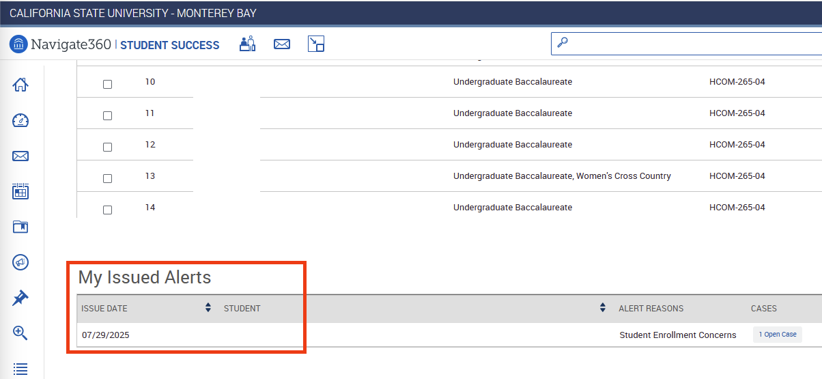
Task: Click the magnifier icon in search box
Action: 563,42
